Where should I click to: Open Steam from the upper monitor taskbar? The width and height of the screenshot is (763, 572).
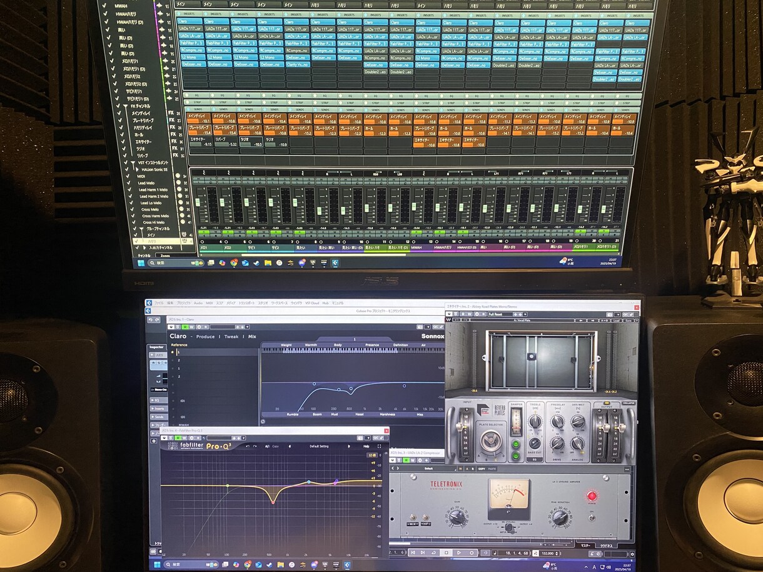click(256, 263)
